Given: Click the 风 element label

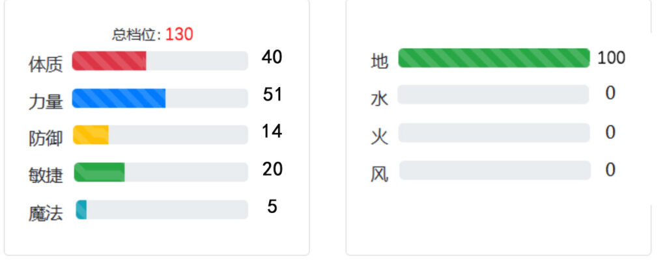Looking at the screenshot, I should point(380,174).
